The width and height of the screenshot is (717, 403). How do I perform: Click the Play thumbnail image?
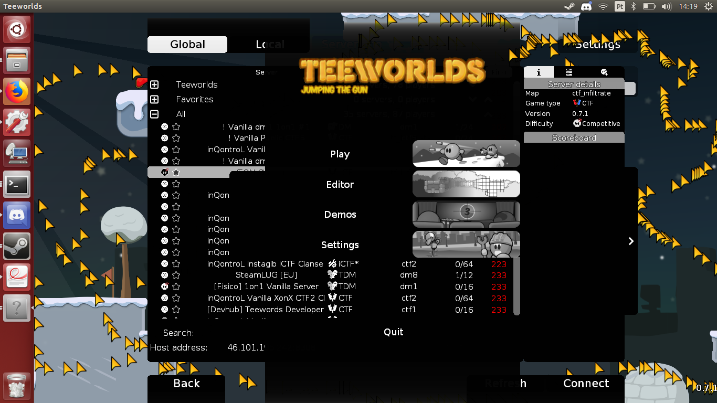(466, 154)
